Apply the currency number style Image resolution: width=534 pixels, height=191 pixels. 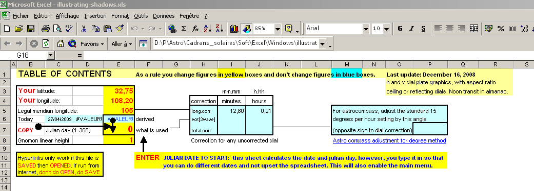click(489, 29)
